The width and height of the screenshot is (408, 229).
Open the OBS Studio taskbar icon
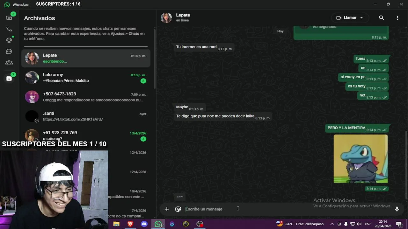[x=200, y=224]
